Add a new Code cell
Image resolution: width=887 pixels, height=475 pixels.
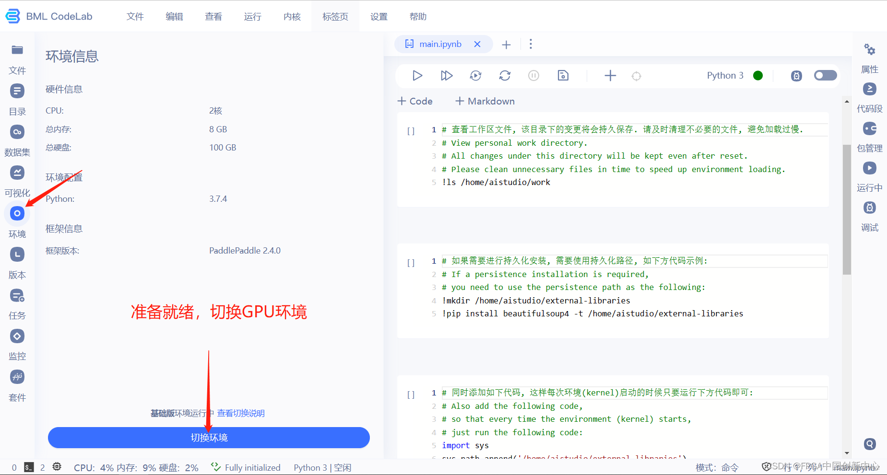tap(415, 101)
